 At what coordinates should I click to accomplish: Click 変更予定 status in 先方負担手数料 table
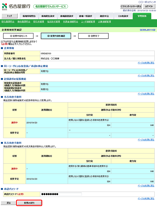click(x=14, y=179)
